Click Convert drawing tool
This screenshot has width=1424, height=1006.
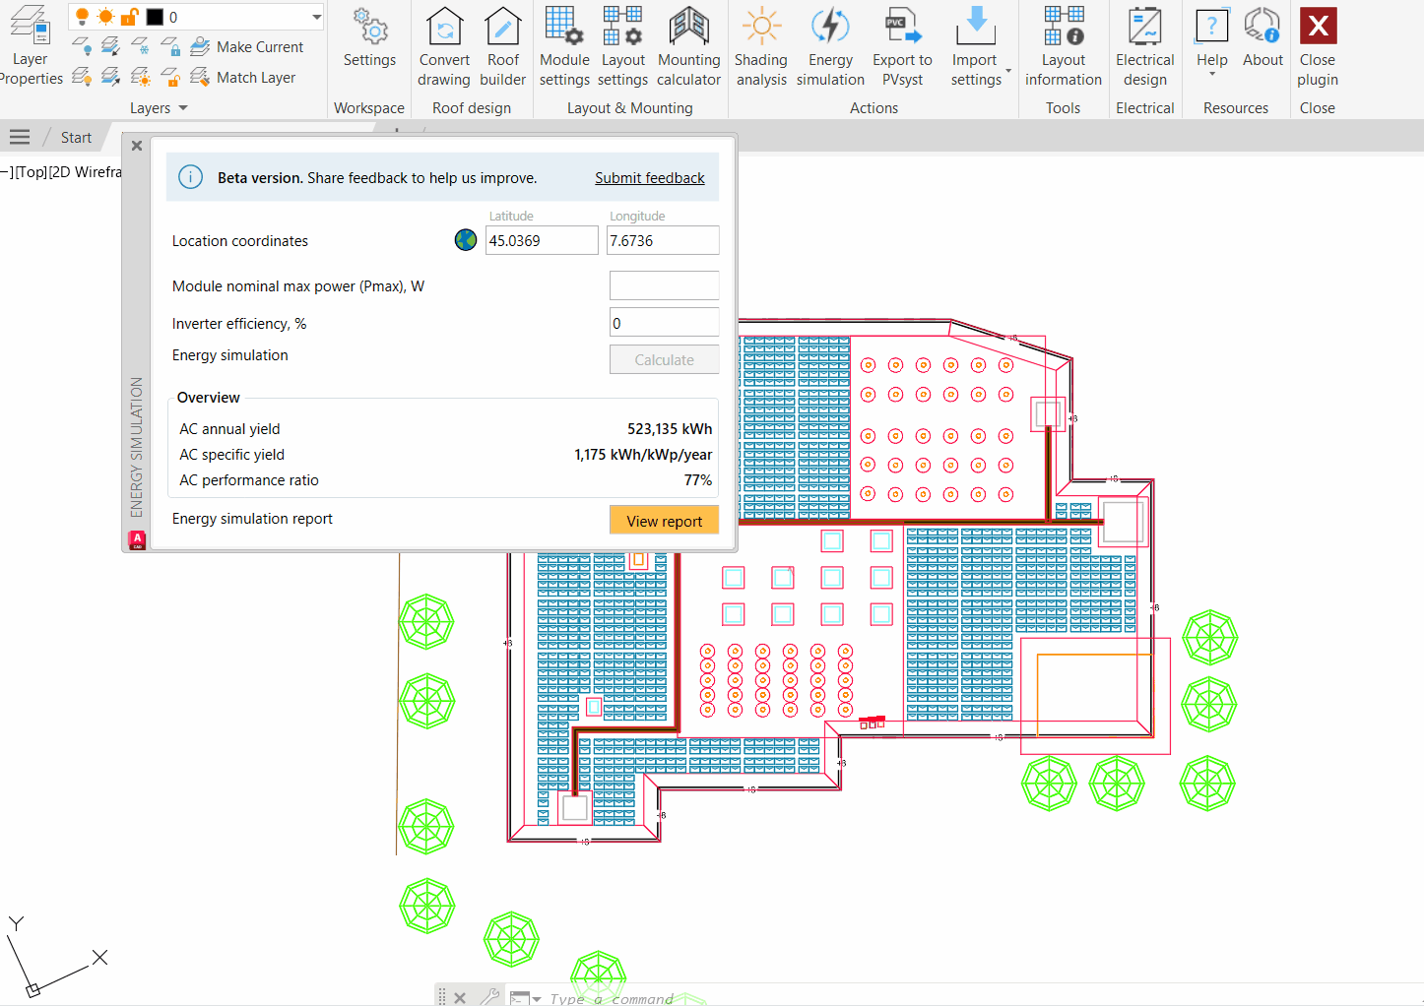pyautogui.click(x=444, y=46)
